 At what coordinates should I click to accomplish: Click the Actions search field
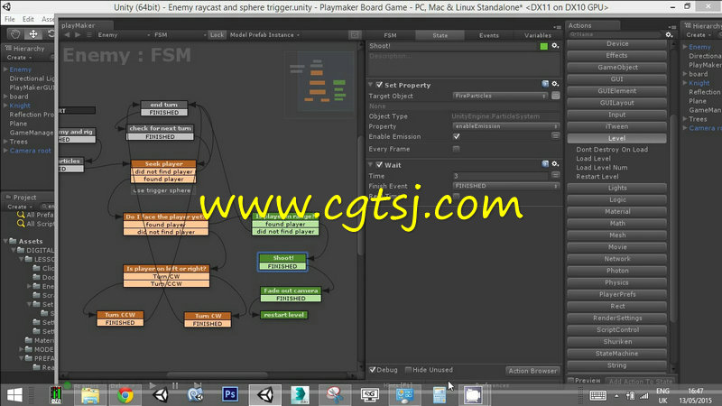coord(615,34)
